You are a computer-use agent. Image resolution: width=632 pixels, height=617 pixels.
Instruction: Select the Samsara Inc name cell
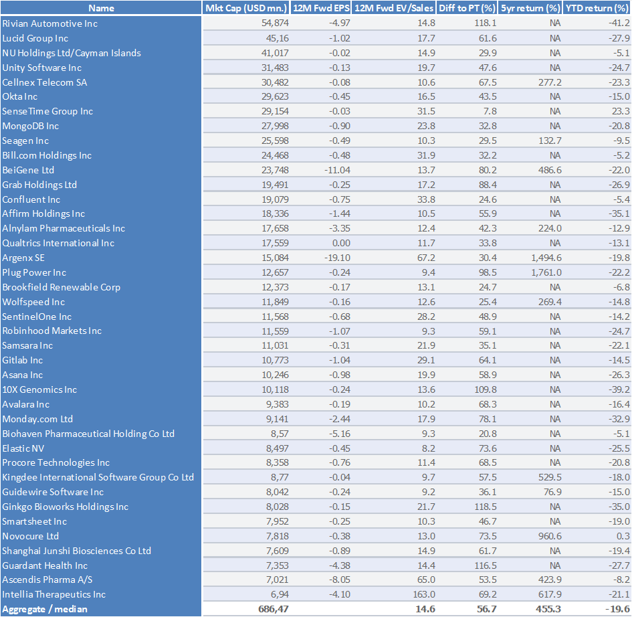click(27, 345)
